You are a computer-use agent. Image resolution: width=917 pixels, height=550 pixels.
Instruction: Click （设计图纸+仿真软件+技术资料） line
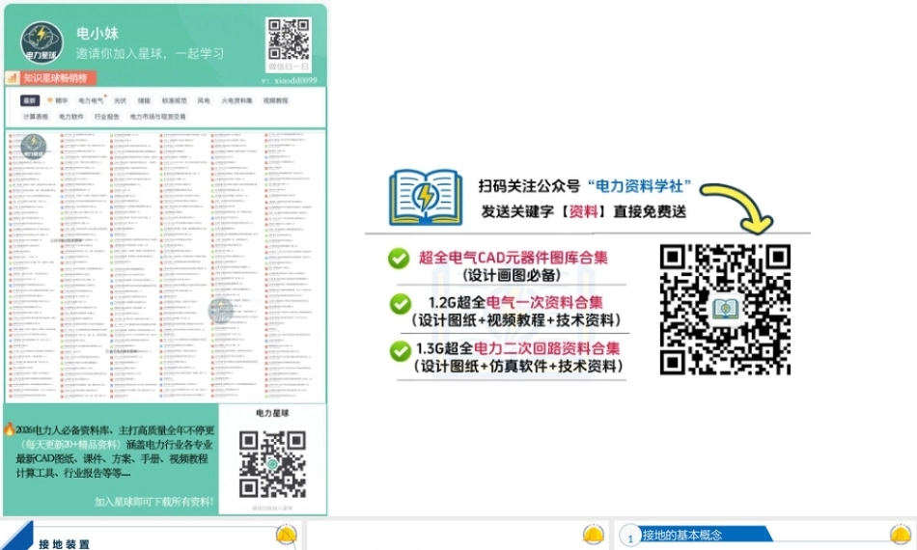coord(517,367)
